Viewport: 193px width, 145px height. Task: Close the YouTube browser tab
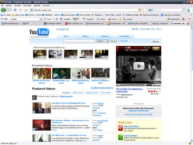(188, 24)
